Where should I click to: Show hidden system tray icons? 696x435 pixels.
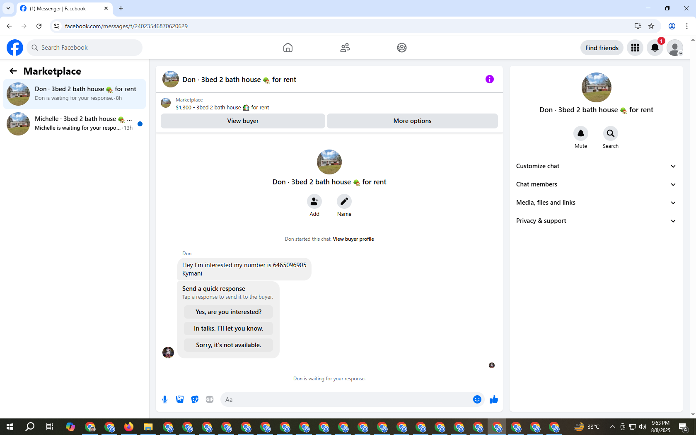612,427
